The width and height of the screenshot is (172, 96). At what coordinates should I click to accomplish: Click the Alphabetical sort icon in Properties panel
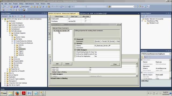pos(145,57)
